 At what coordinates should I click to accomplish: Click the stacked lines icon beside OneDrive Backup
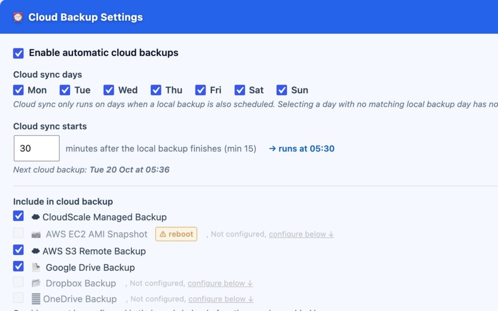pyautogui.click(x=36, y=299)
